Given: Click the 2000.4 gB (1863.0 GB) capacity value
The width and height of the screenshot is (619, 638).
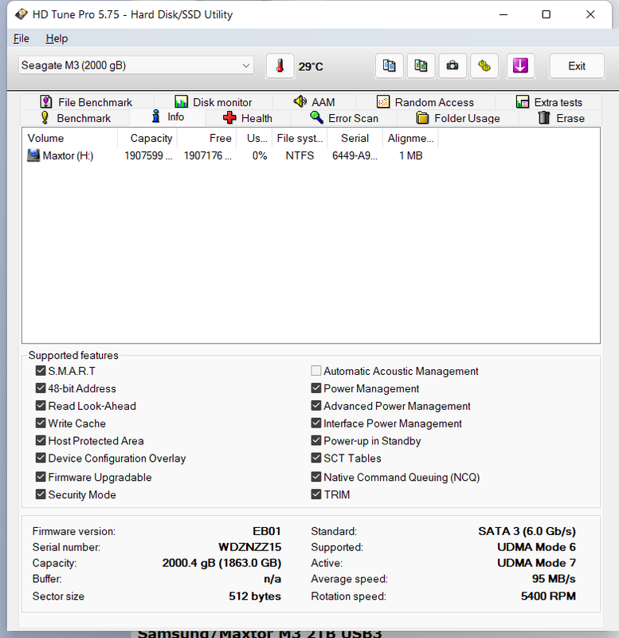Looking at the screenshot, I should (x=221, y=563).
